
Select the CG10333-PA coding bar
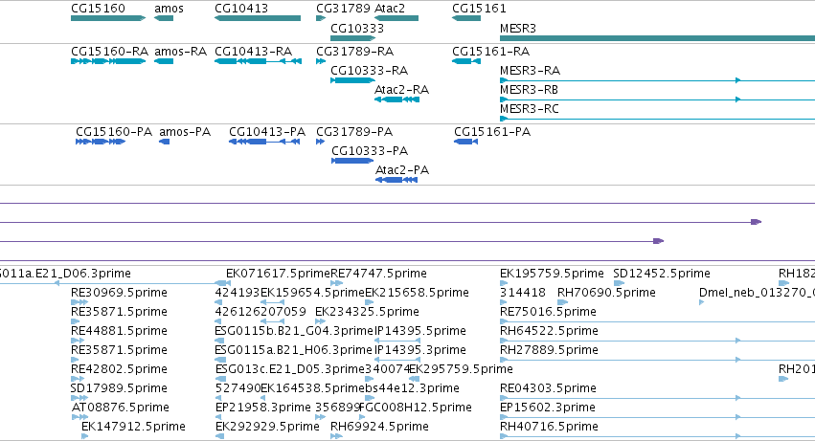[x=352, y=161]
